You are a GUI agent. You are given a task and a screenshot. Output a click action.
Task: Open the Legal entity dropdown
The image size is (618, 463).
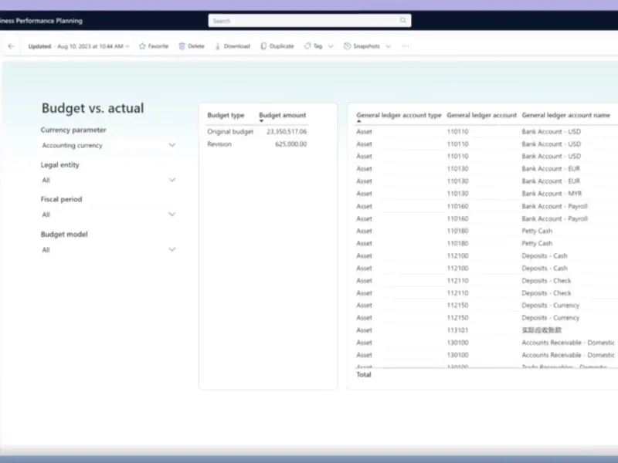pyautogui.click(x=171, y=180)
